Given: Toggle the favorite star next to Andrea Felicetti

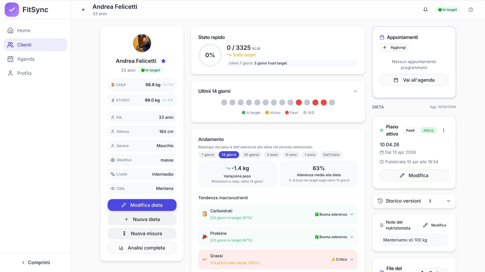Looking at the screenshot, I should (x=163, y=61).
